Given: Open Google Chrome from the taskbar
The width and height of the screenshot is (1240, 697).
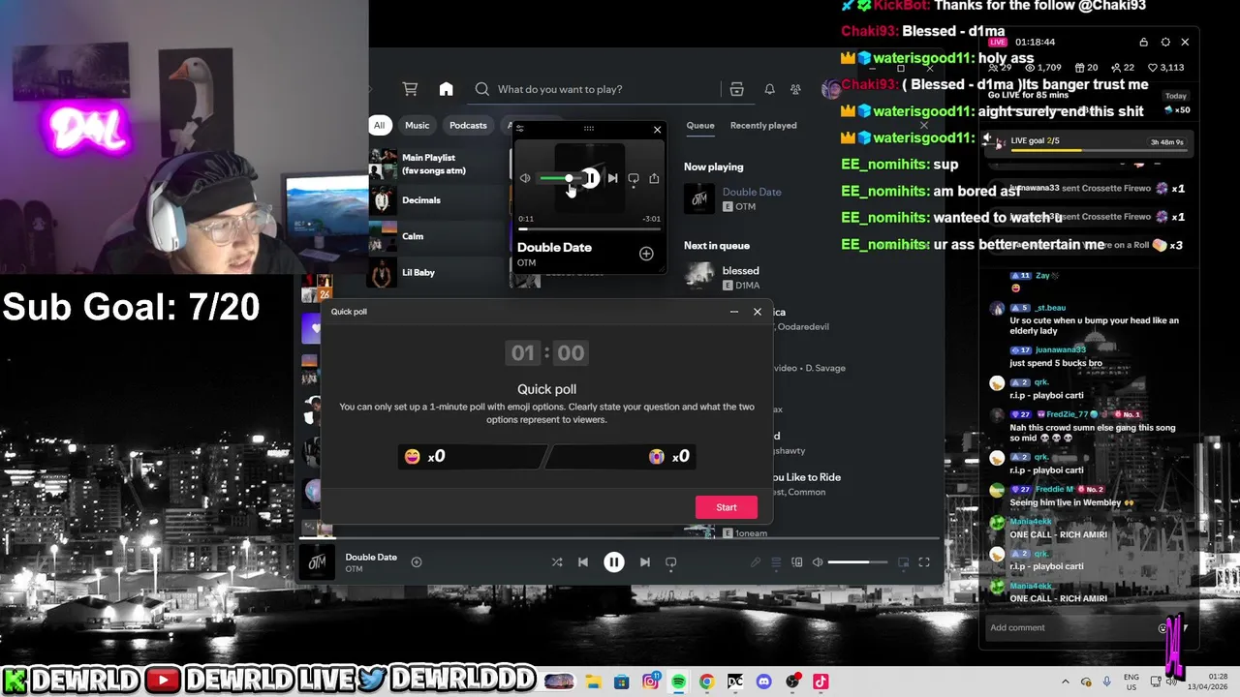Looking at the screenshot, I should 706,682.
